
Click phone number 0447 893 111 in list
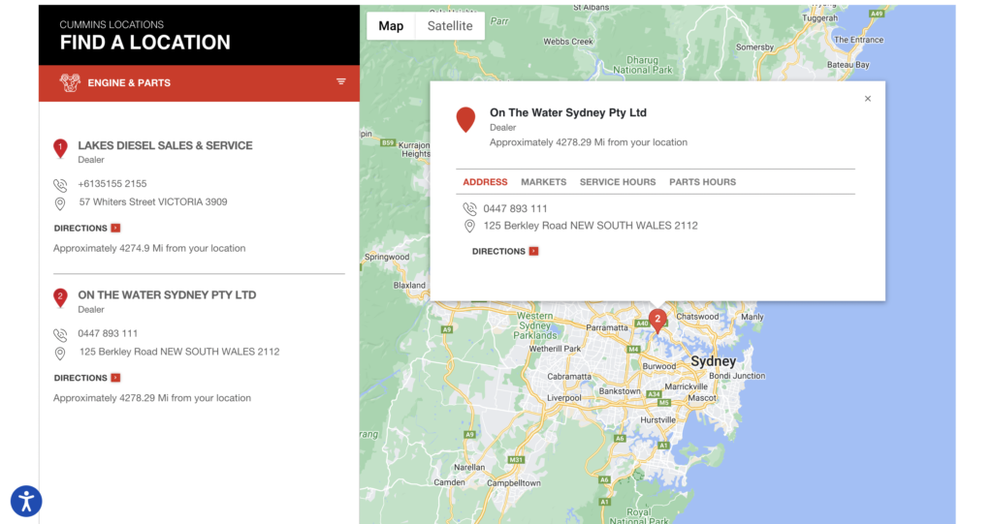[108, 333]
